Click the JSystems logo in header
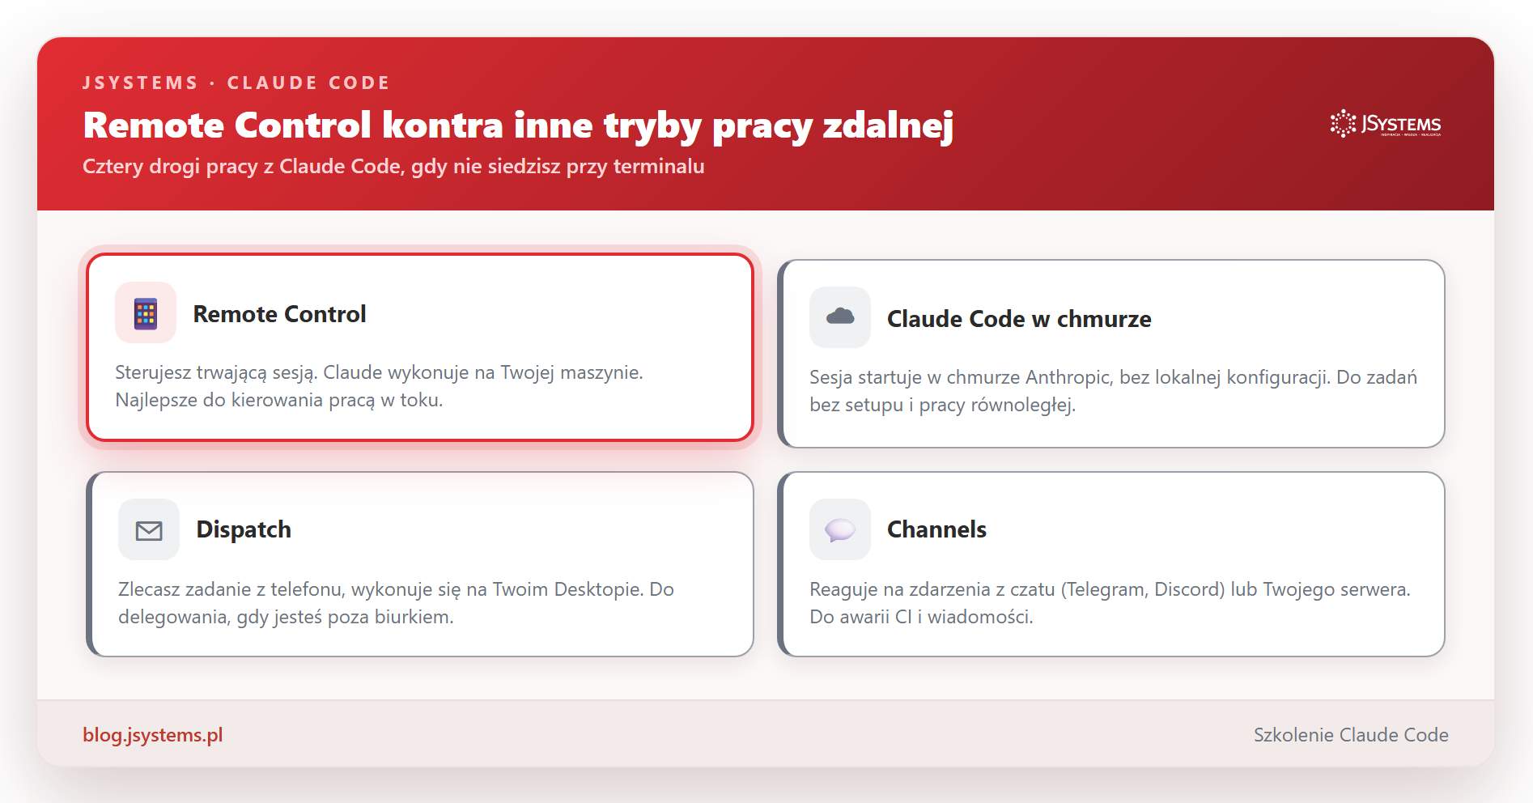Screen dimensions: 1533x803 [1386, 124]
